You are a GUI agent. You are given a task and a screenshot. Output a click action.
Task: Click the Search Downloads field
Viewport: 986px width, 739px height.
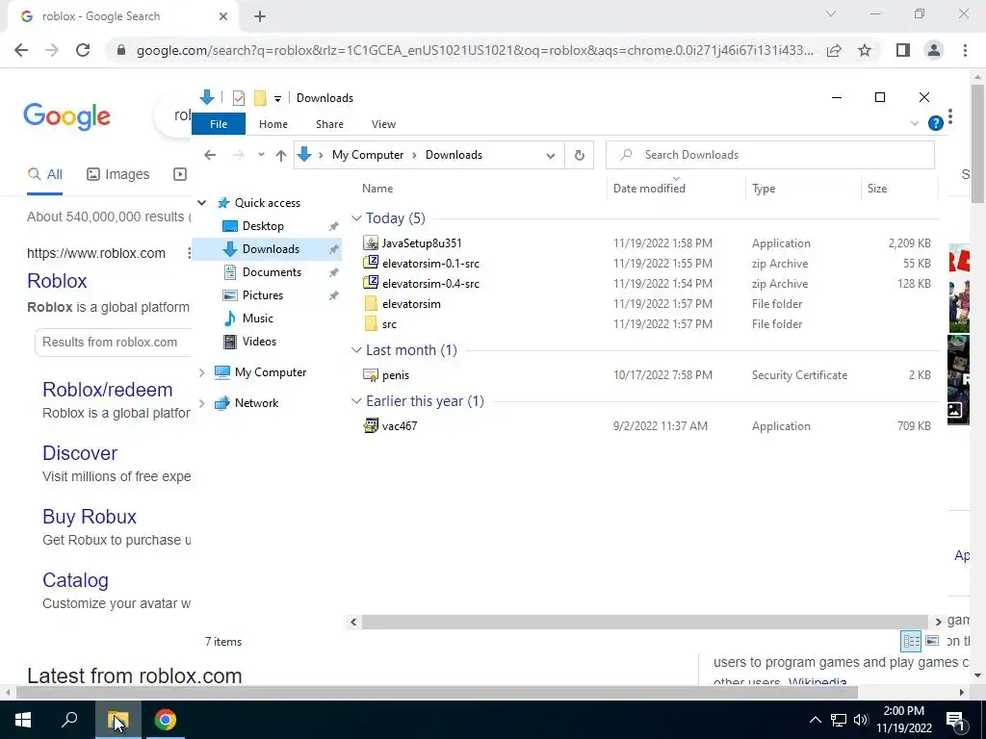[769, 155]
